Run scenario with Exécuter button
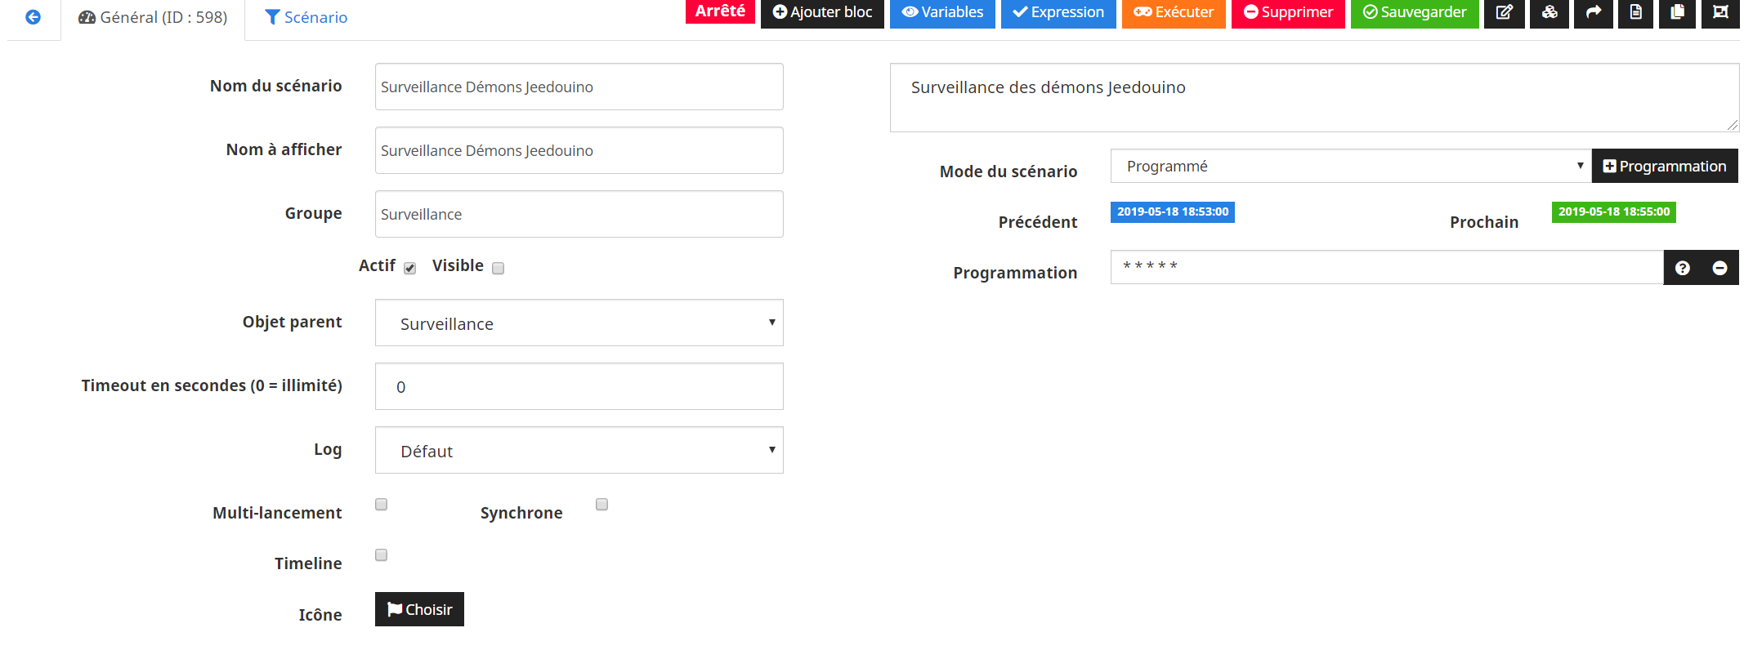This screenshot has height=659, width=1753. pyautogui.click(x=1174, y=12)
